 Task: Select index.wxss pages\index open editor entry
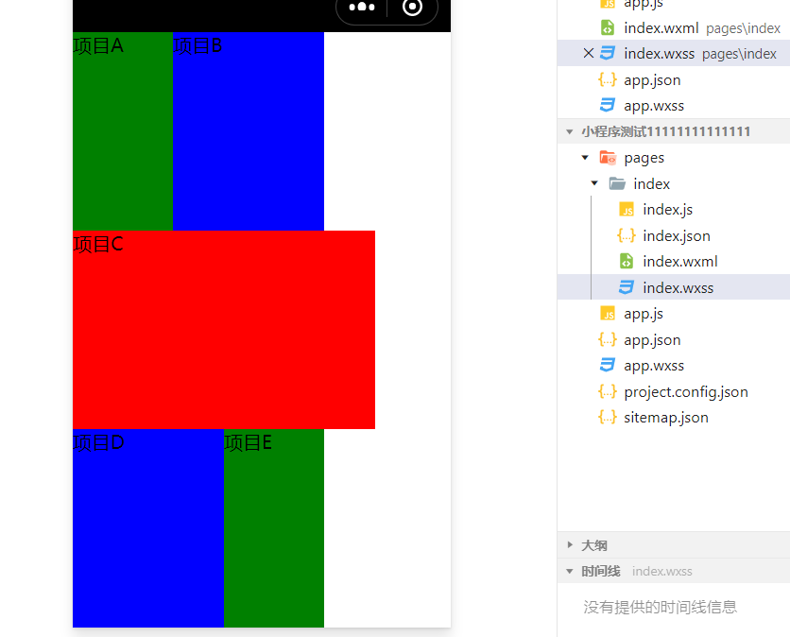[x=674, y=54]
